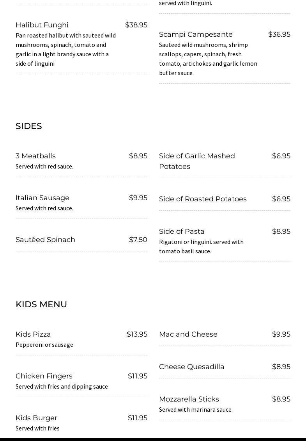Click the SIDES section heading
306x441 pixels.
pos(29,126)
